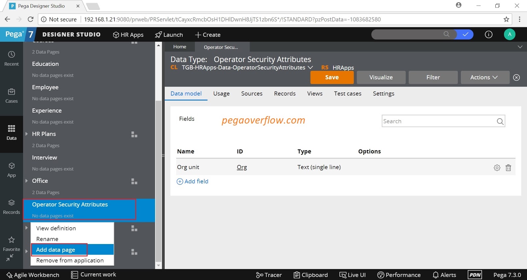
Task: Switch to the Test cases tab
Action: click(x=347, y=94)
